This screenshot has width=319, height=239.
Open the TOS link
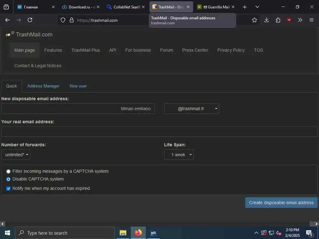click(258, 50)
